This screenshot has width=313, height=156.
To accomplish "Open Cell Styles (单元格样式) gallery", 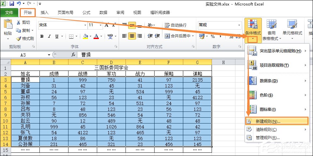I will pos(292,29).
